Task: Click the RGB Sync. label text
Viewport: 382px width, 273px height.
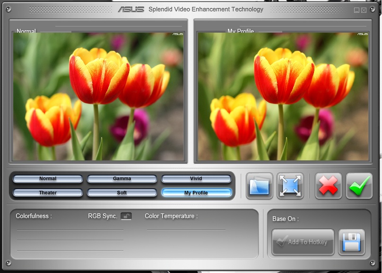Action: pos(103,216)
